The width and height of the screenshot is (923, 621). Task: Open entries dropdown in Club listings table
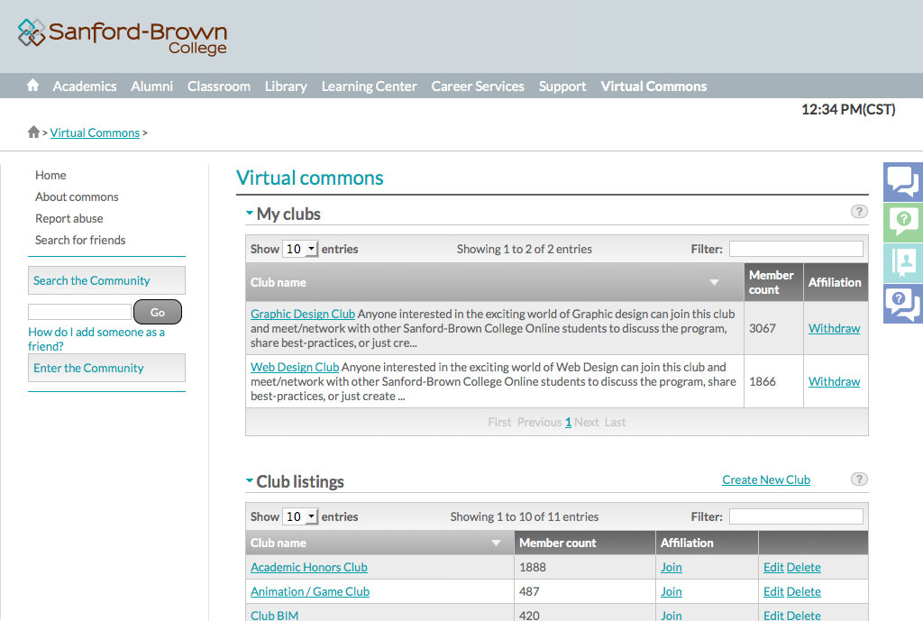pos(300,516)
